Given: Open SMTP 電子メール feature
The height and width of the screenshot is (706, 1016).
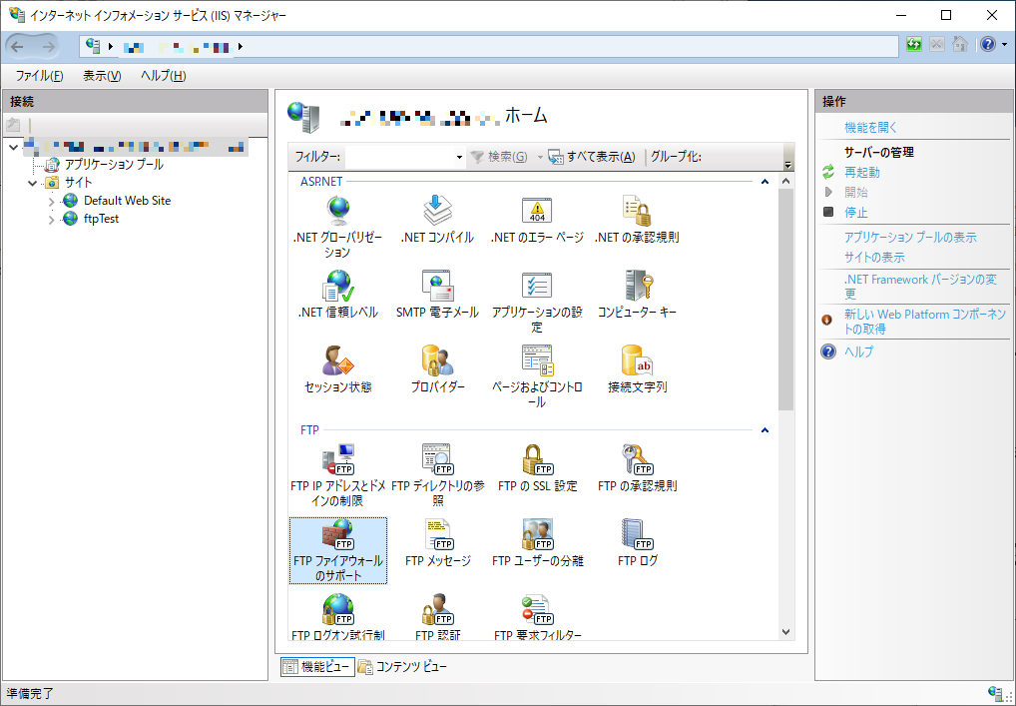Looking at the screenshot, I should 437,295.
